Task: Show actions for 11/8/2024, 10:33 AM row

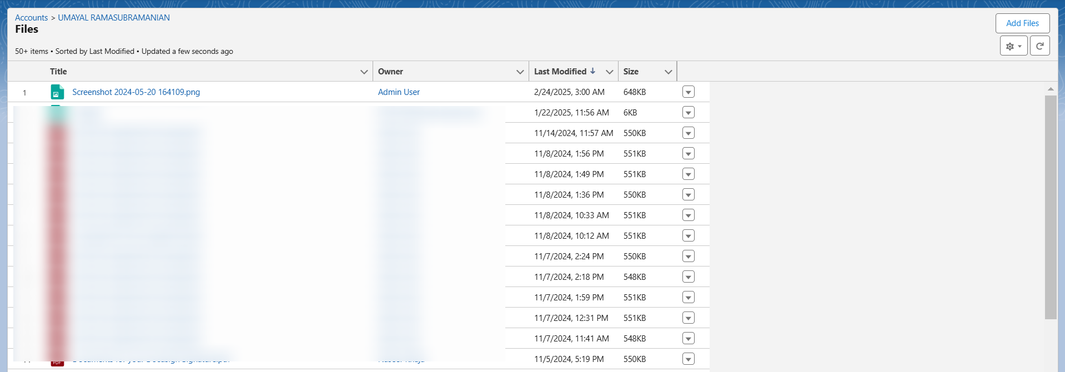Action: tap(689, 215)
